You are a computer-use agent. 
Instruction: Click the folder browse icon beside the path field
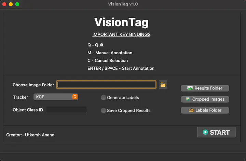click(x=163, y=85)
